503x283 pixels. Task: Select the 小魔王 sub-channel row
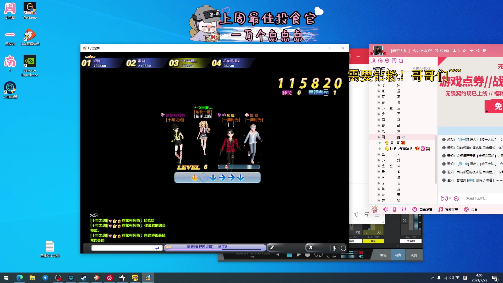pyautogui.click(x=402, y=108)
